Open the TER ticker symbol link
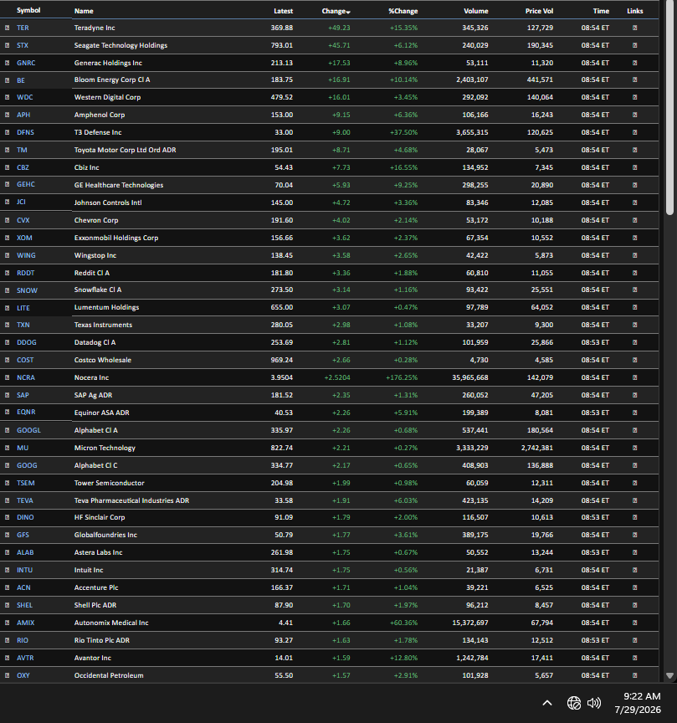Screen dimensions: 677x723 [23, 28]
